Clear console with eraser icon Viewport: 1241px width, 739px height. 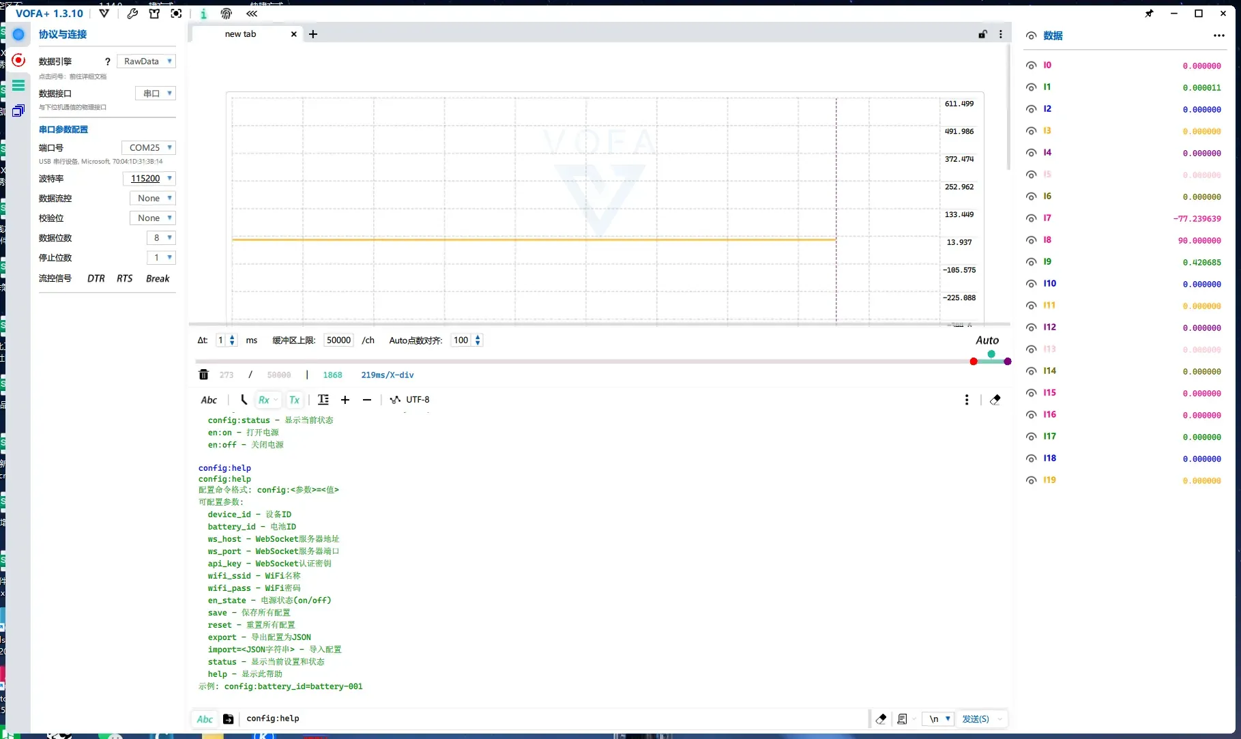point(995,400)
